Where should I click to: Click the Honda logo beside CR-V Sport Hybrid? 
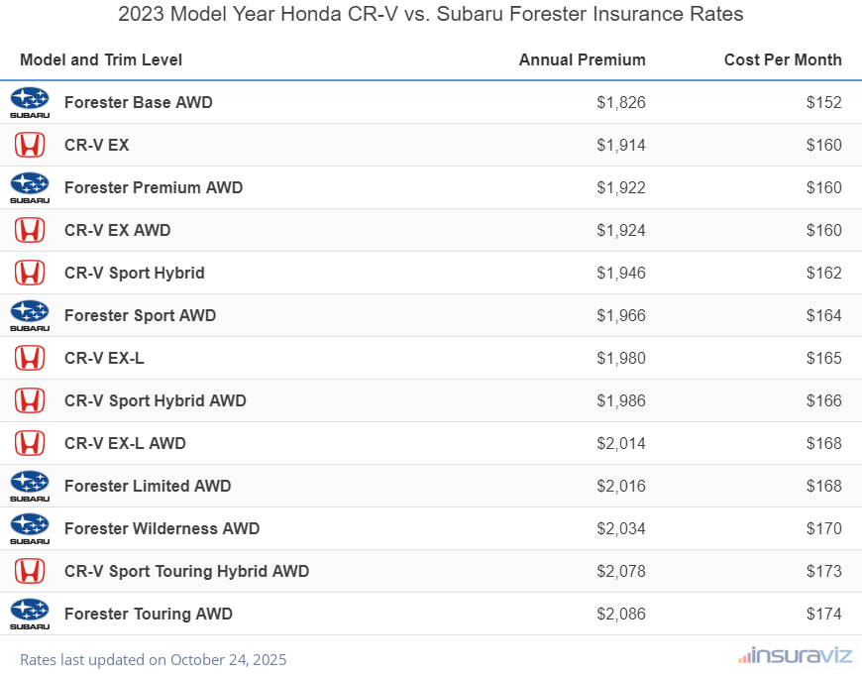click(30, 273)
